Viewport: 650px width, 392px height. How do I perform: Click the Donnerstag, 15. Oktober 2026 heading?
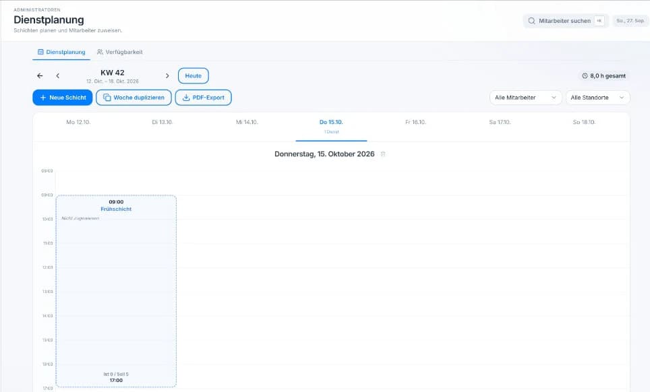324,154
